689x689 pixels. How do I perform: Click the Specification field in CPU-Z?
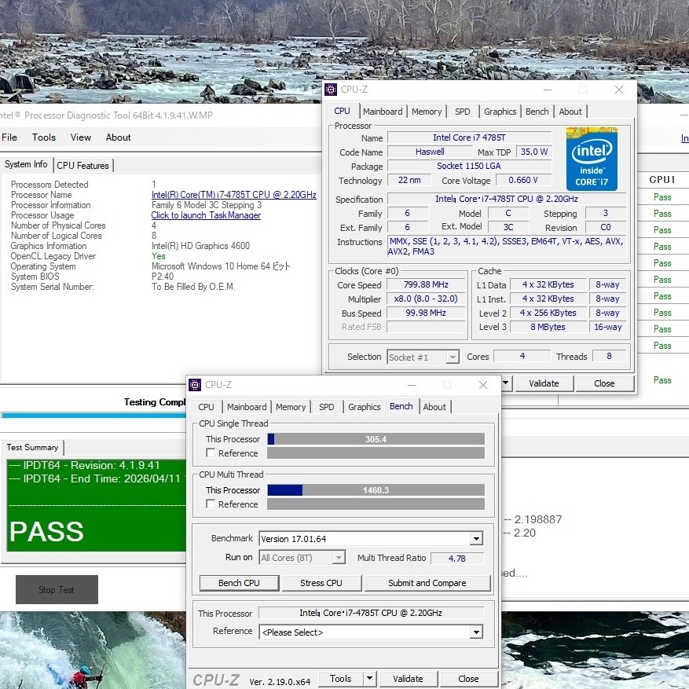click(507, 199)
